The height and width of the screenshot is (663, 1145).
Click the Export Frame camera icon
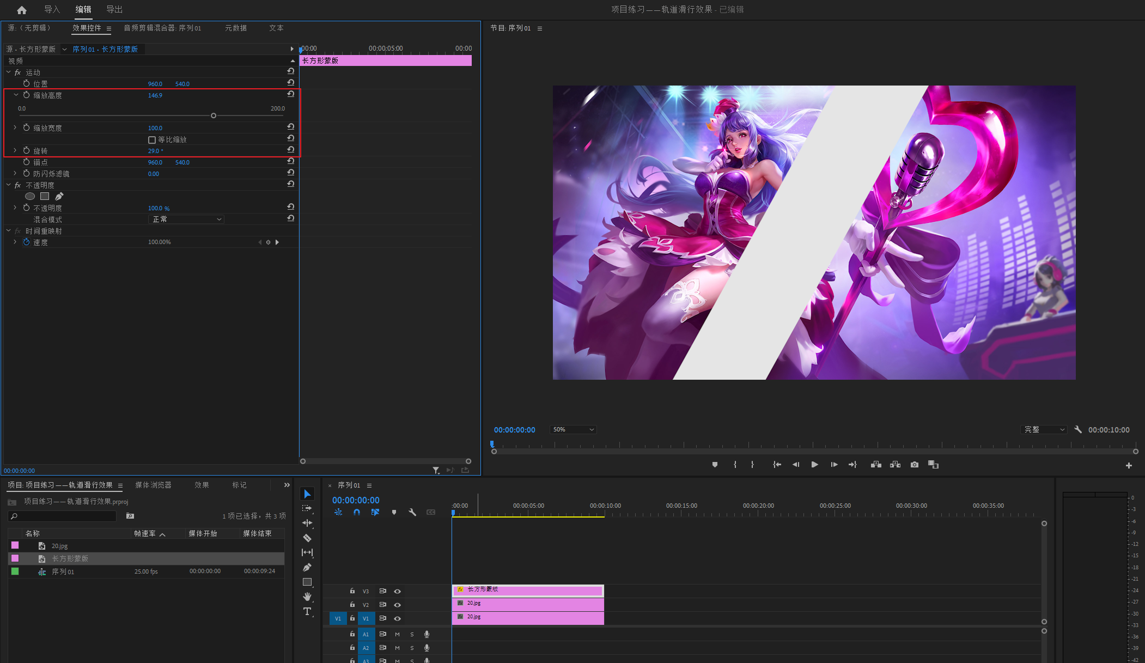pos(914,465)
